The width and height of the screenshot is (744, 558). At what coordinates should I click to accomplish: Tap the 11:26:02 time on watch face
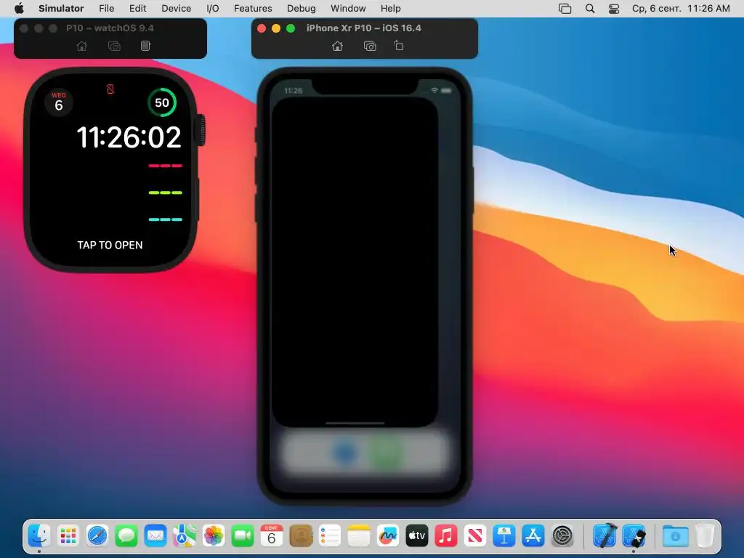point(129,137)
